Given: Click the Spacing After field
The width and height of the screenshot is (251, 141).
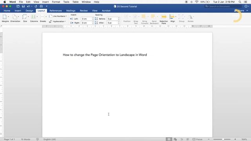Looking at the screenshot, I should [x=113, y=23].
